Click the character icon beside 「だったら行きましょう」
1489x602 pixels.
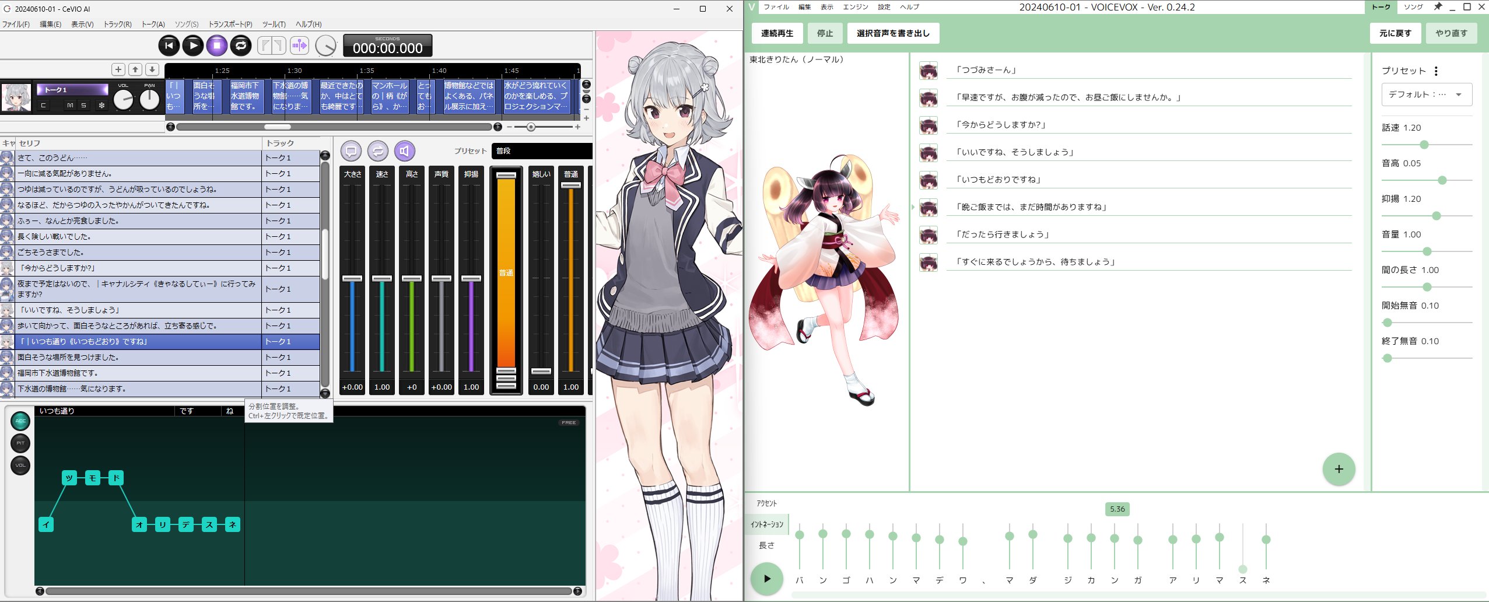[x=929, y=235]
